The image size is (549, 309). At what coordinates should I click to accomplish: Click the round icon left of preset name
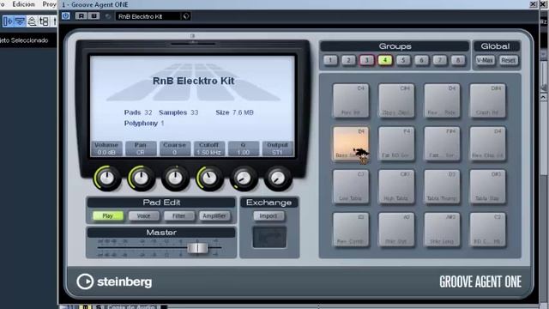(x=108, y=16)
